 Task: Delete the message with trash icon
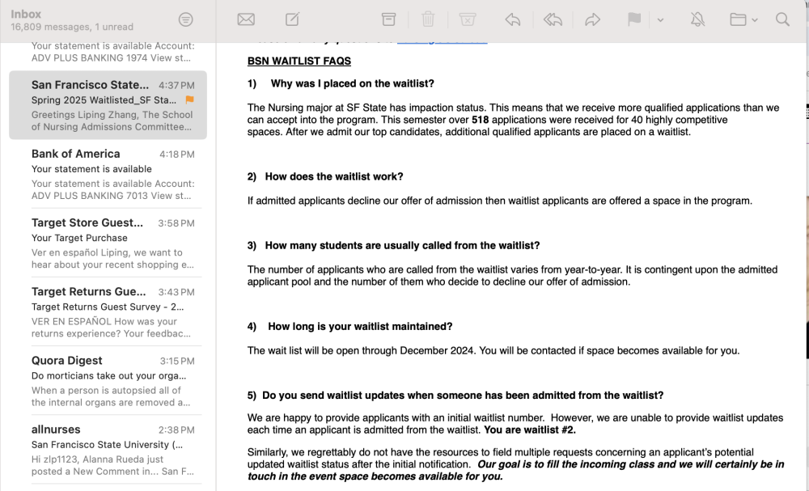pyautogui.click(x=428, y=19)
